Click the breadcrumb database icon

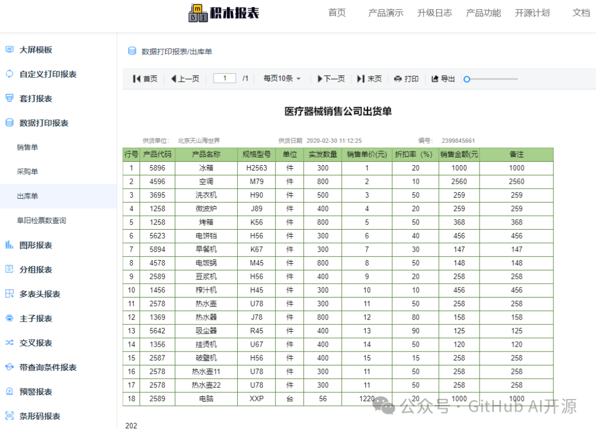(132, 51)
